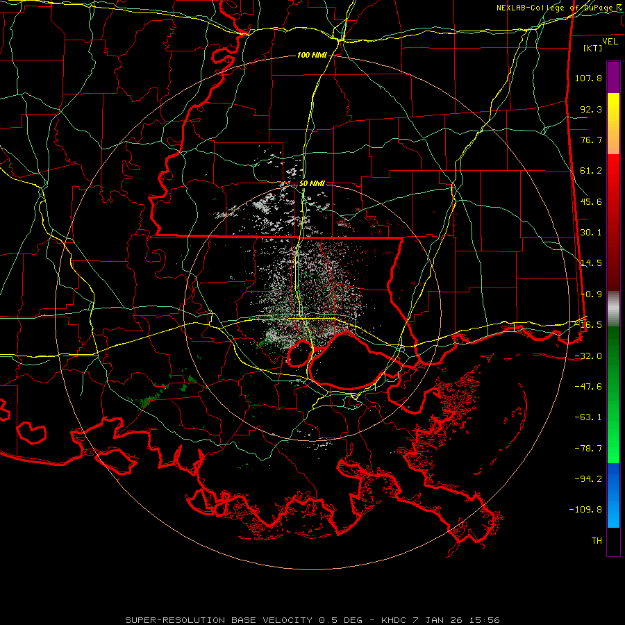
Task: Click the bright green segment of color scale
Action: [613, 394]
